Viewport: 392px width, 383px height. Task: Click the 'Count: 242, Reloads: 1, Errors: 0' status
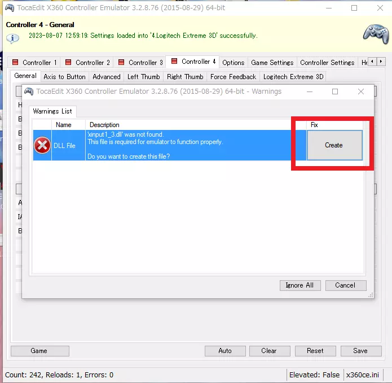(59, 375)
